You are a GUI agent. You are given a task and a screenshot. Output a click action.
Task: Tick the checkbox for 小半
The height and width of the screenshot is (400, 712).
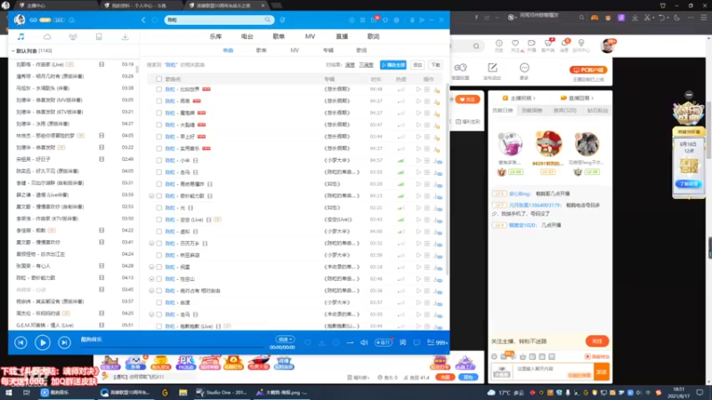pyautogui.click(x=159, y=161)
